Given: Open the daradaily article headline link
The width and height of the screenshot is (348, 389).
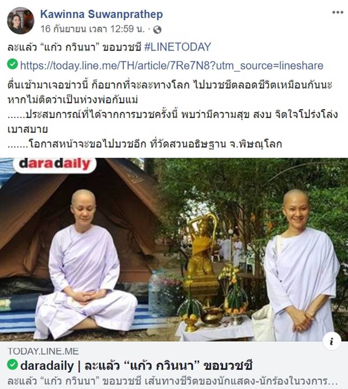Looking at the screenshot, I should (136, 366).
